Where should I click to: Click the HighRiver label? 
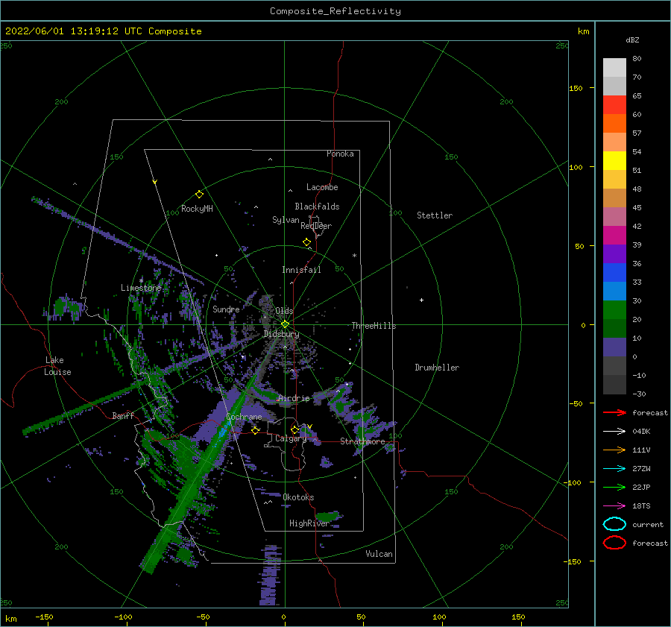coord(309,523)
